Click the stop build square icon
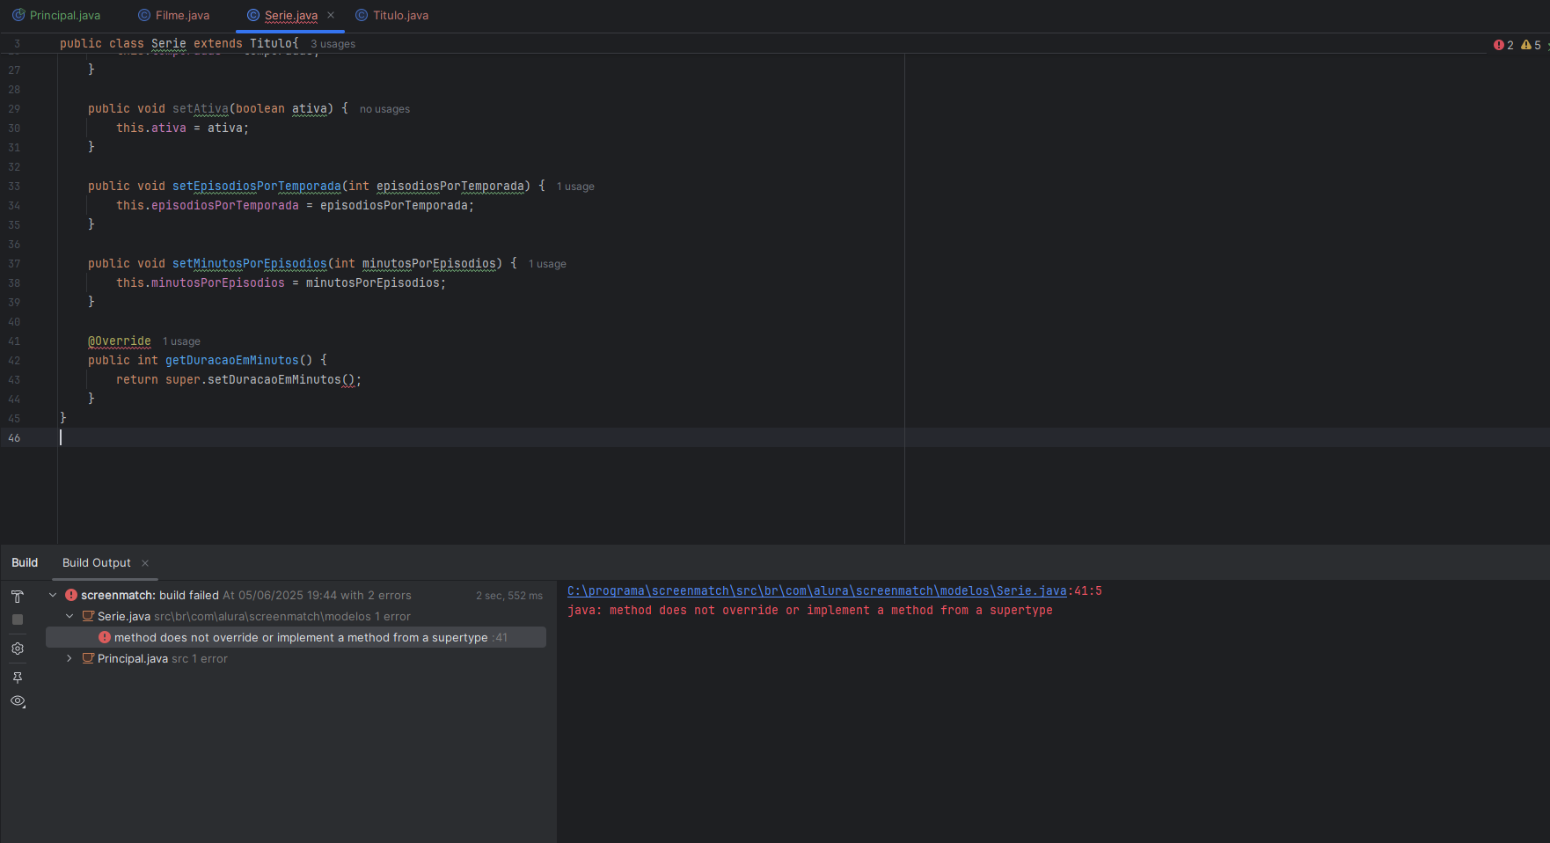Viewport: 1550px width, 843px height. coord(18,619)
